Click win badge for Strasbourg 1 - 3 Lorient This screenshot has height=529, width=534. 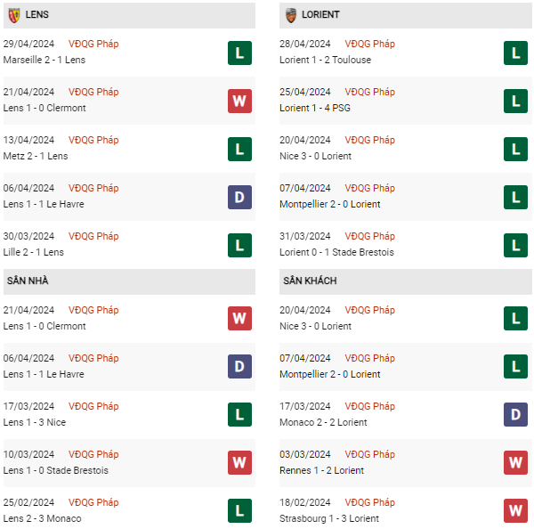(515, 511)
